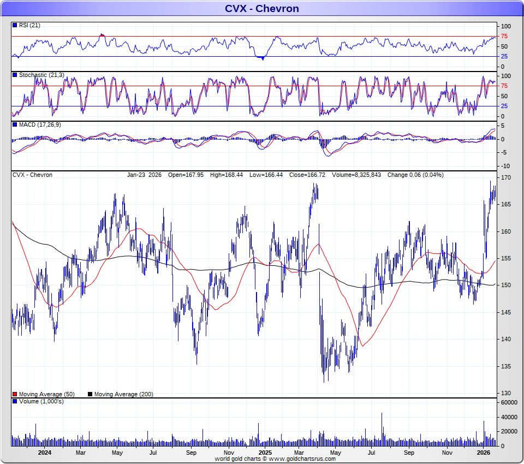Click the Mar label after 2024 on axis
The image size is (524, 464).
pos(81,453)
